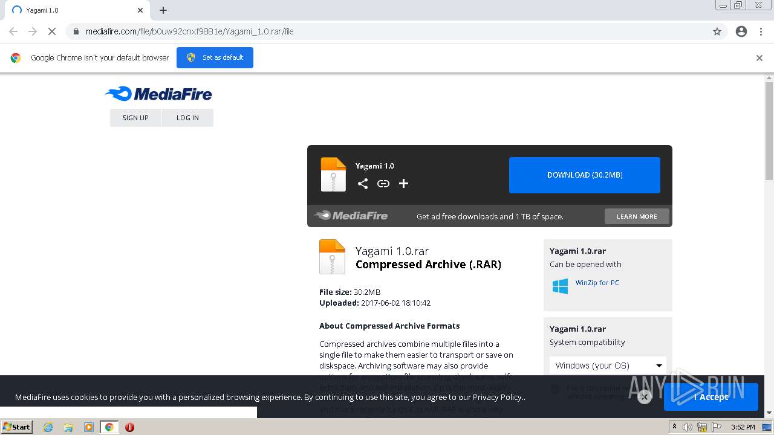This screenshot has height=435, width=774.
Task: Click the volume icon in system tray
Action: point(688,427)
